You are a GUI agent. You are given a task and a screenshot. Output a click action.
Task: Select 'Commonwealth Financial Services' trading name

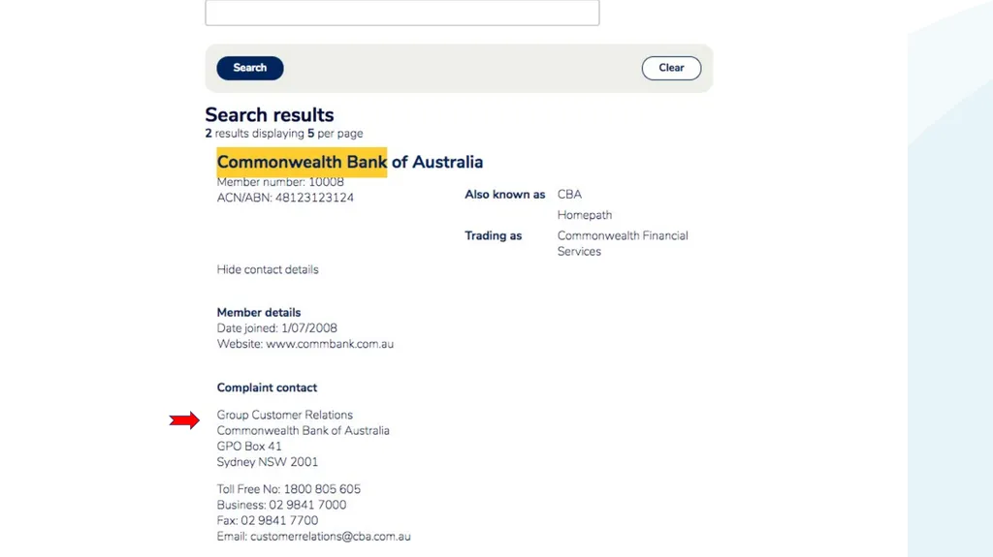pos(623,243)
